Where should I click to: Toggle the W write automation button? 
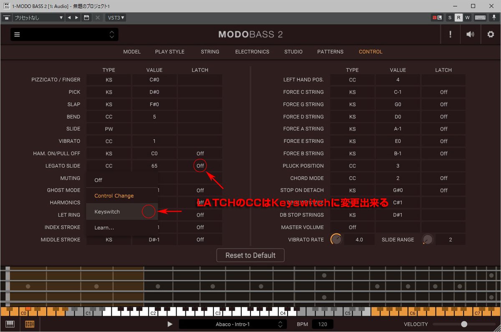467,18
